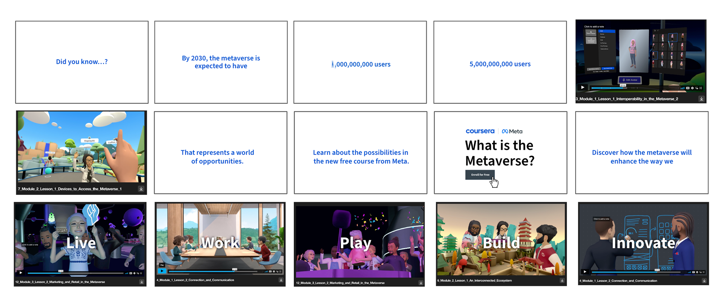Play the Innovate video clip

coord(585,272)
